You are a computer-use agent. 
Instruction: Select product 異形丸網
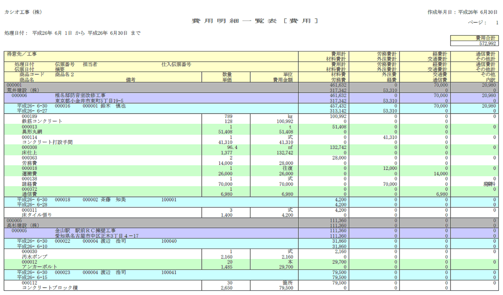click(32, 132)
